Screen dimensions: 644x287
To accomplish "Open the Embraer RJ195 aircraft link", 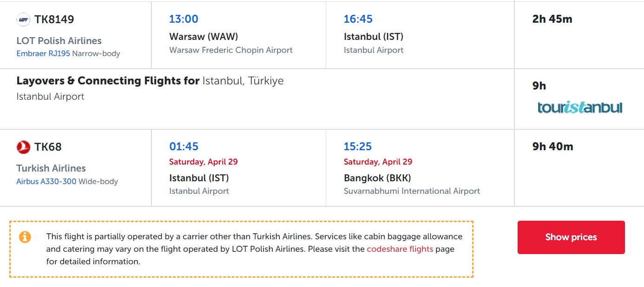I will tap(43, 53).
